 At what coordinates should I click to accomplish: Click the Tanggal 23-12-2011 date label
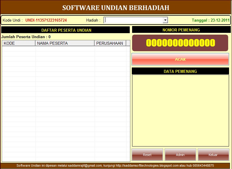[210, 20]
